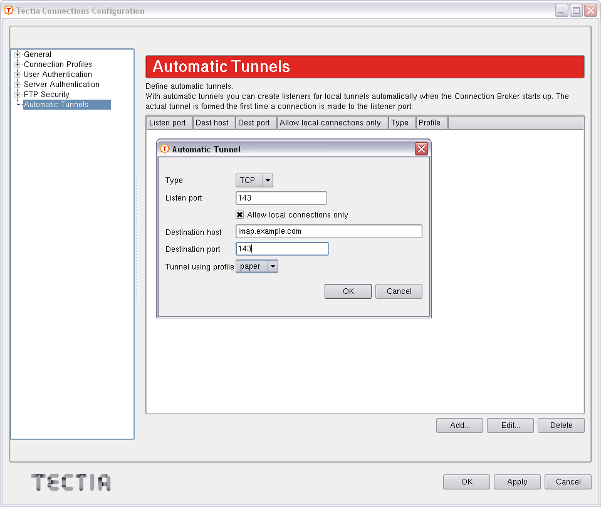601x507 pixels.
Task: Click the Add... button below the table
Action: point(459,426)
